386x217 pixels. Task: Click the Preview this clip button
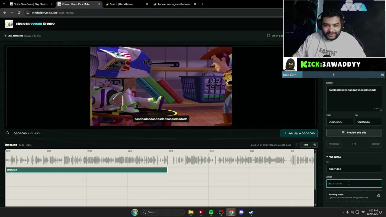(354, 133)
